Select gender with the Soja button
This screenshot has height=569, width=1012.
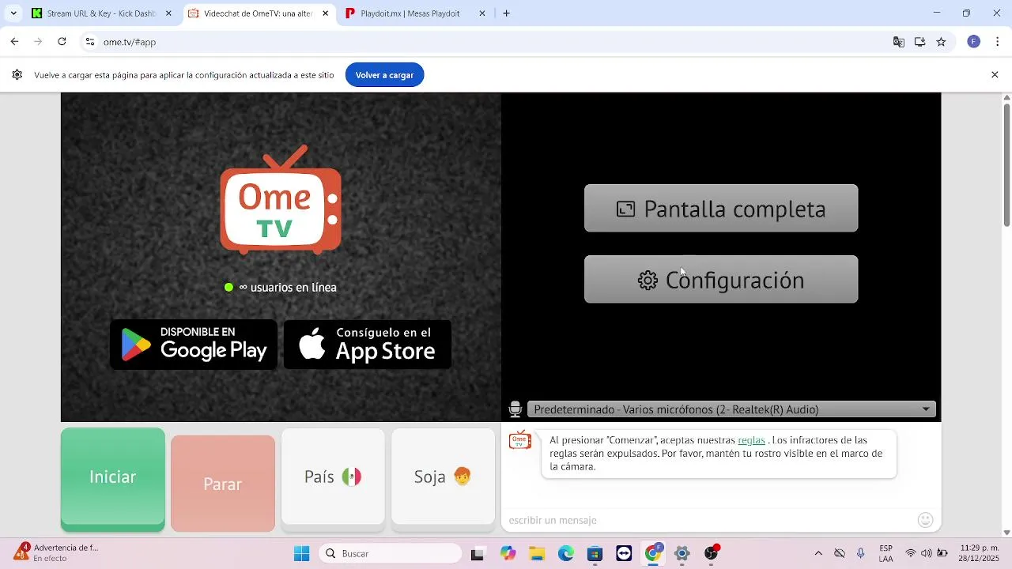[443, 477]
